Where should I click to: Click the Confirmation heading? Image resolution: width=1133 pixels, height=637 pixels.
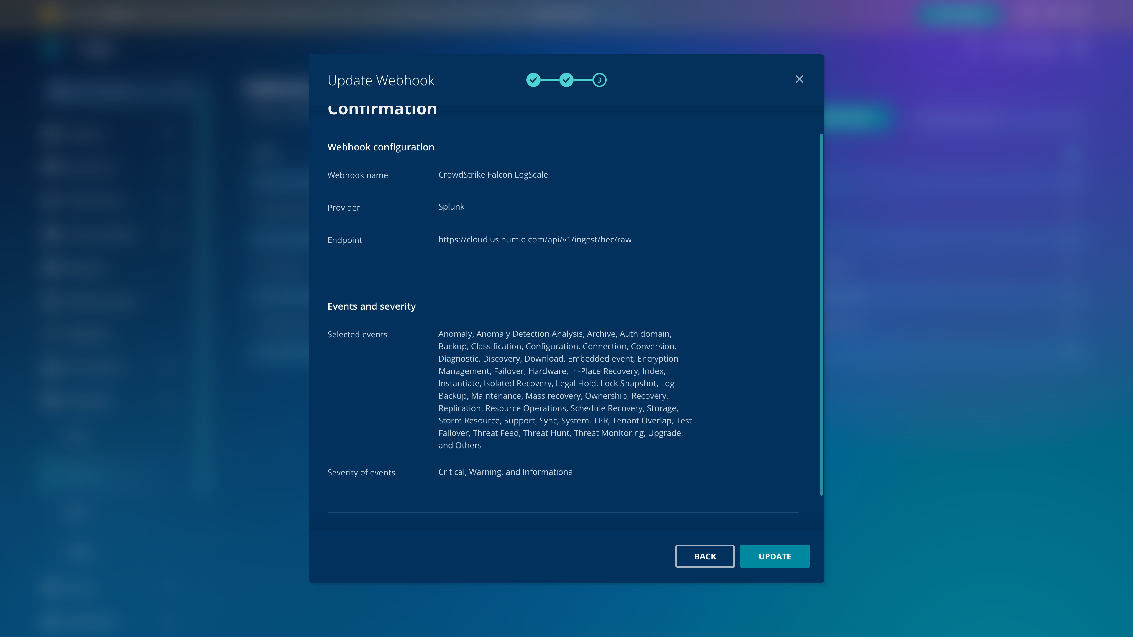[382, 110]
